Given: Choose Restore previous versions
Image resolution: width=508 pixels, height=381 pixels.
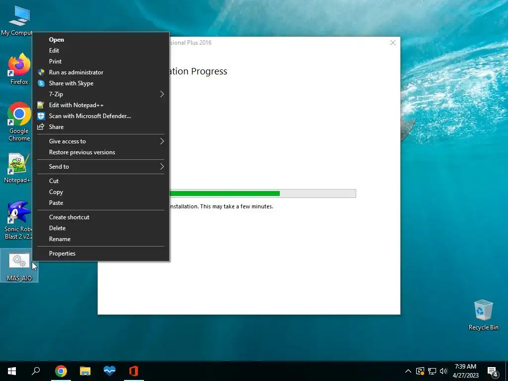Looking at the screenshot, I should click(101, 152).
